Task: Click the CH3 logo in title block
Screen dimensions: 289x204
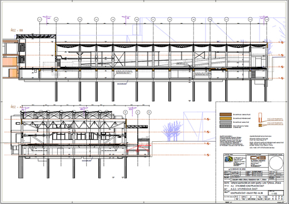Action: [258, 158]
